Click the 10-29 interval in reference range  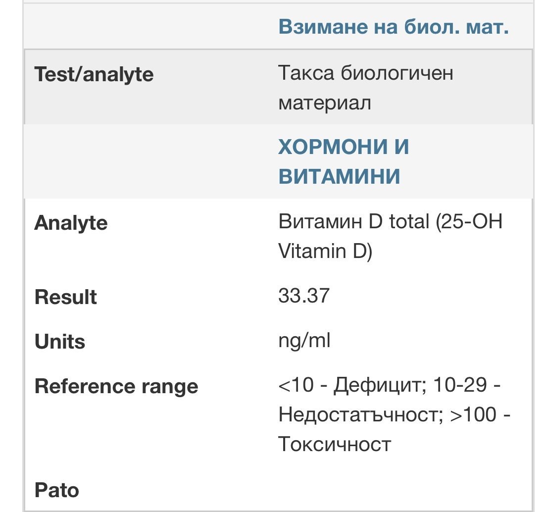[x=459, y=385]
